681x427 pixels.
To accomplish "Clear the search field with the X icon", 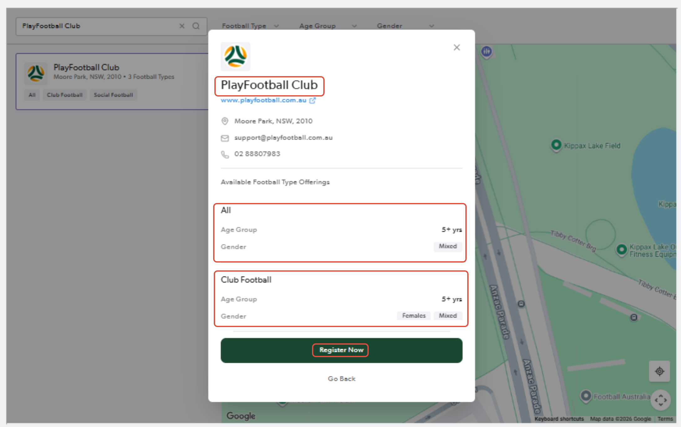I will 182,26.
